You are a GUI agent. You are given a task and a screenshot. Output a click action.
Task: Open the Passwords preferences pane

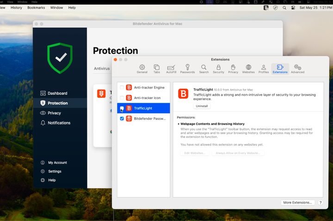click(x=187, y=69)
